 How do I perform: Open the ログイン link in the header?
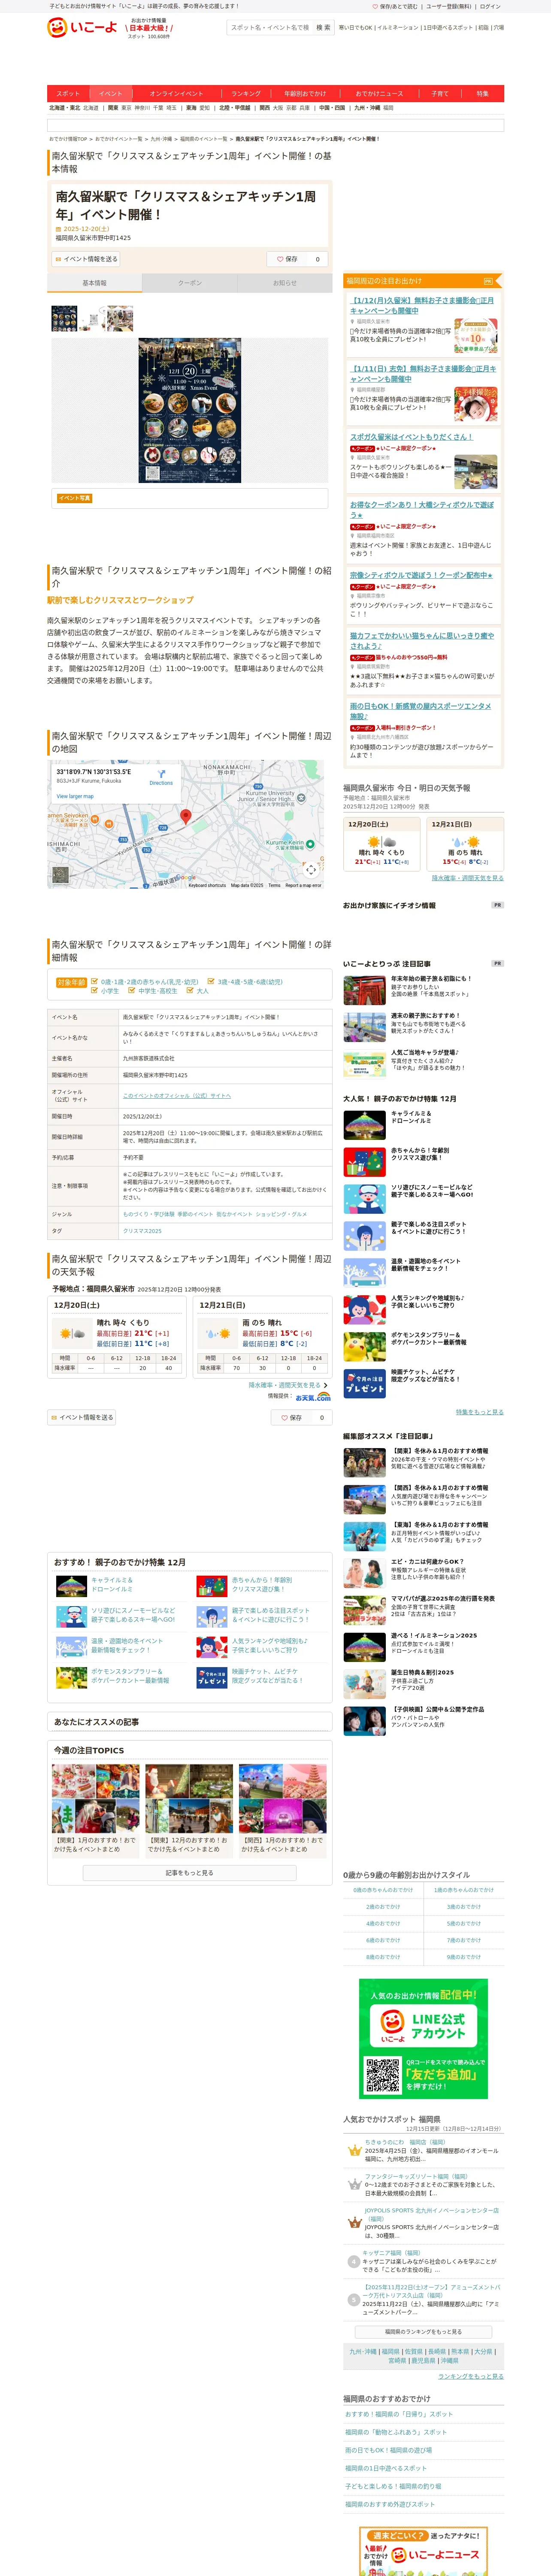tap(490, 6)
